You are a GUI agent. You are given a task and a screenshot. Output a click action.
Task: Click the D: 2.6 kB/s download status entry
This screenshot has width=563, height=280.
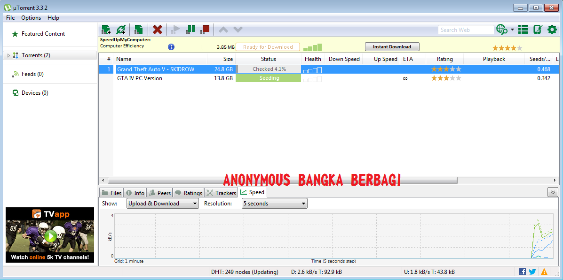click(316, 272)
